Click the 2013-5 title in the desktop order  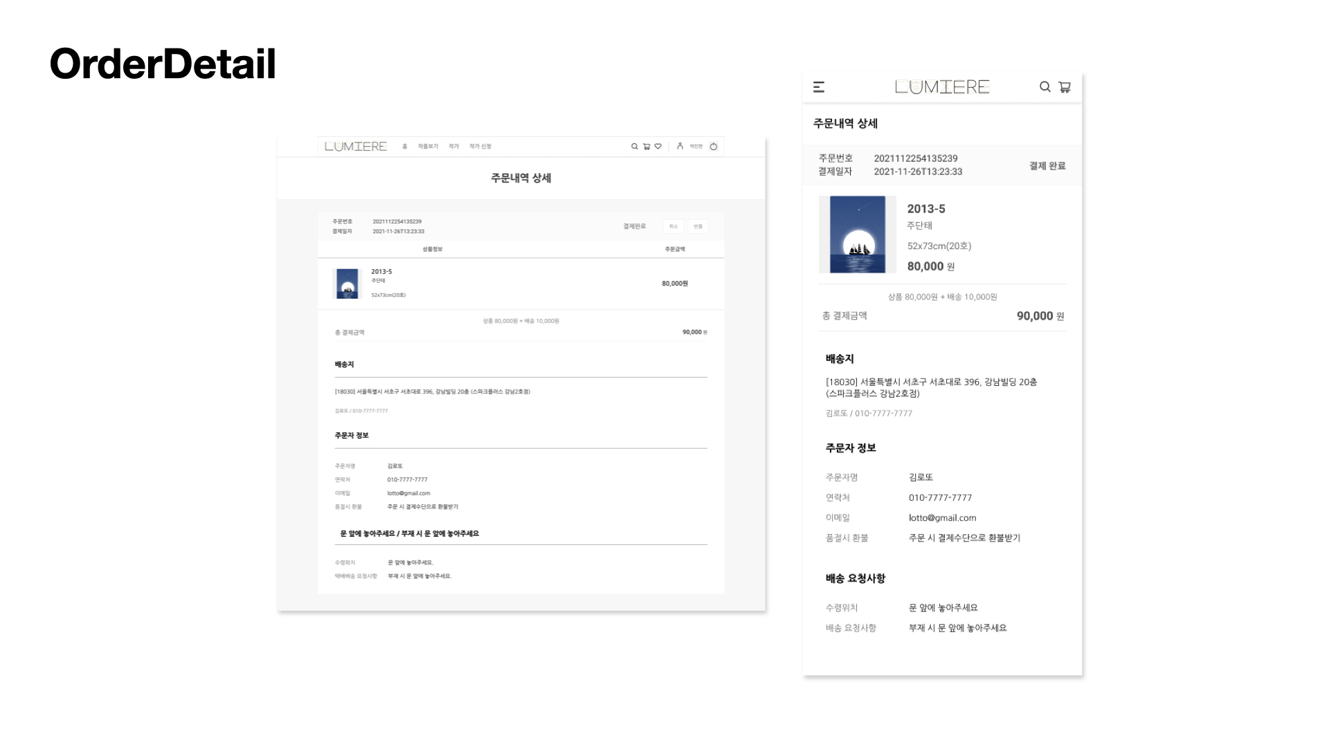pos(381,272)
